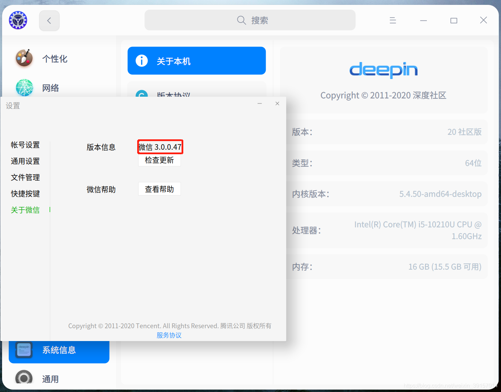Select 通用设置 in WeChat settings
Image resolution: width=501 pixels, height=392 pixels.
[25, 161]
